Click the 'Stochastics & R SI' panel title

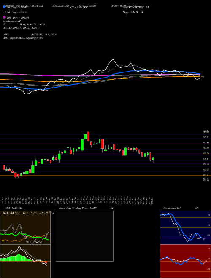(x=181, y=208)
